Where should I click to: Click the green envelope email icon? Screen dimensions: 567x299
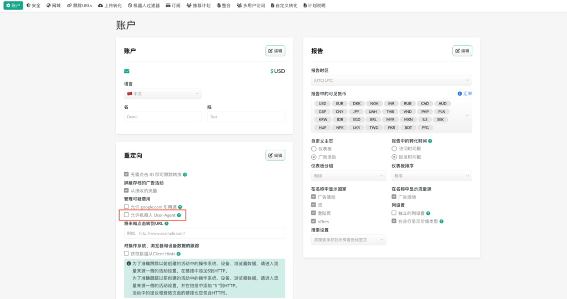pos(127,71)
